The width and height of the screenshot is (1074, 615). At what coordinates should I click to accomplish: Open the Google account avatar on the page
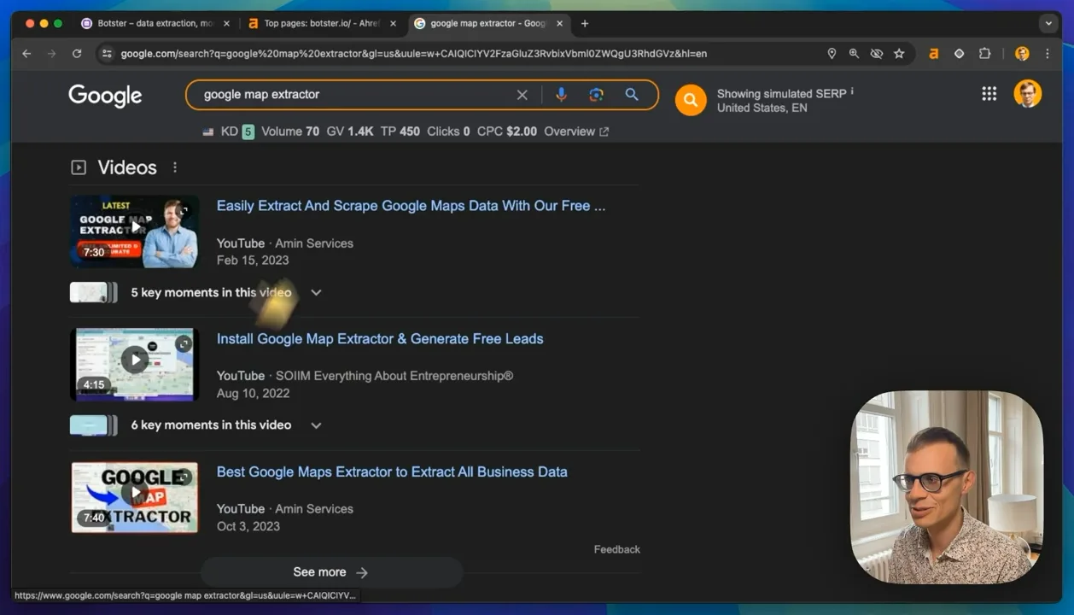[1027, 94]
